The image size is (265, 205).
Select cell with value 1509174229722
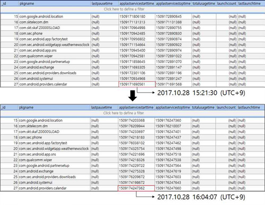pyautogui.click(x=136, y=166)
